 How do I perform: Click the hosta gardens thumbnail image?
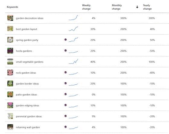coord(10,51)
